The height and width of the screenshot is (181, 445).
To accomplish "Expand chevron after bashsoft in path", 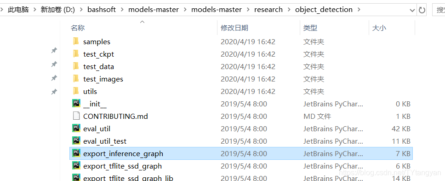I will 122,10.
